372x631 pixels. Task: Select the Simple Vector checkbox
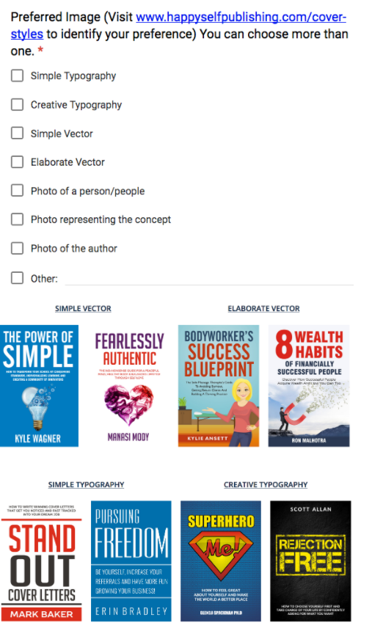18,134
